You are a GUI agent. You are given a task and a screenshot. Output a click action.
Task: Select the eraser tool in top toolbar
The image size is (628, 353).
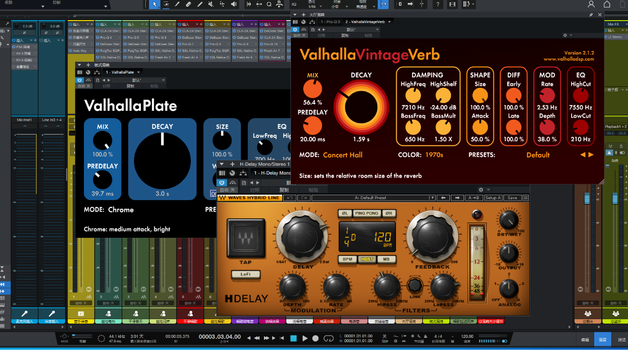188,4
